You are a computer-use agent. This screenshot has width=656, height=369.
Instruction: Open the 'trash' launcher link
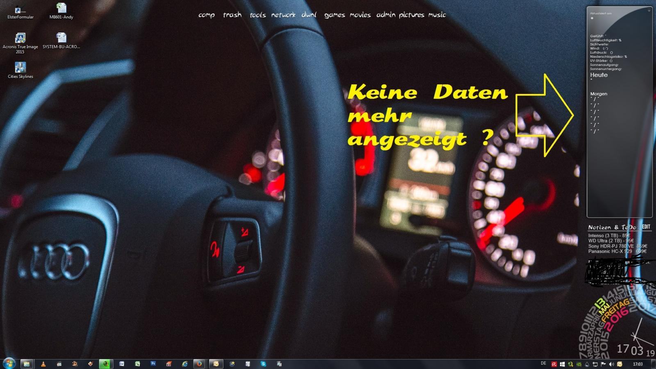tap(232, 15)
